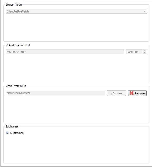Select the ClientPullPreFetch value text
Screen dimensions: 152x167
click(x=18, y=11)
